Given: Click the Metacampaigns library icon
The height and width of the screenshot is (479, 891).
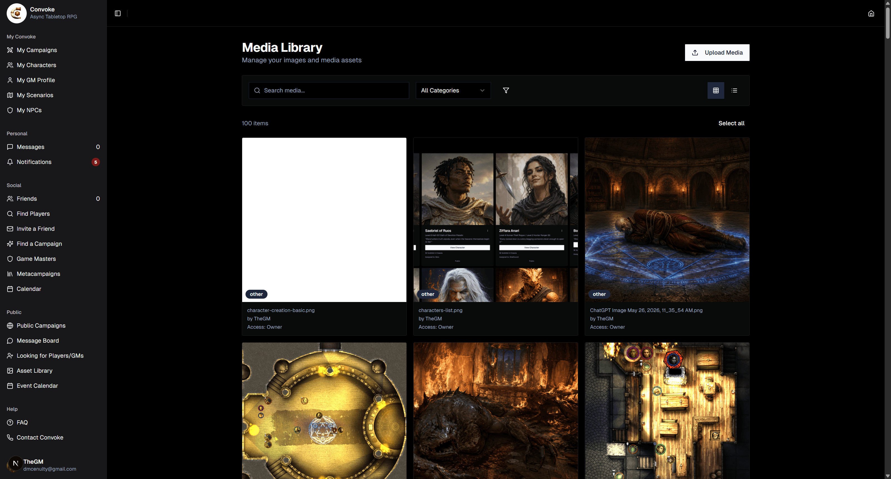Looking at the screenshot, I should 10,274.
